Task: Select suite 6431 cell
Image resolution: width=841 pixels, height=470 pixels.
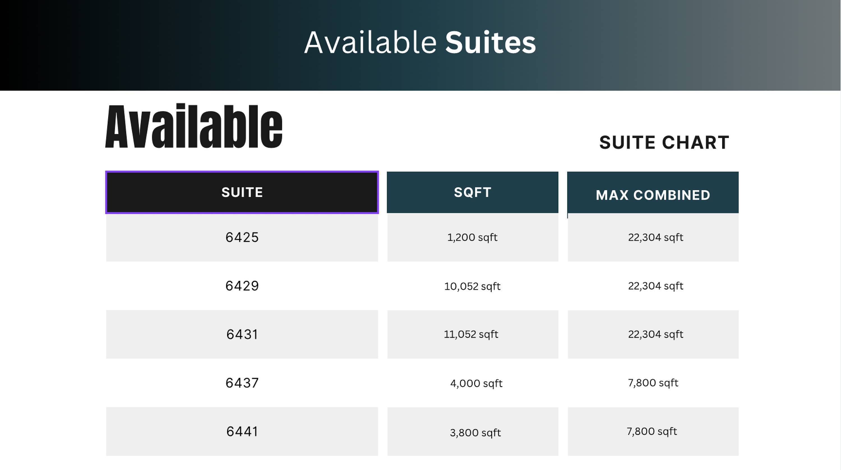Action: (242, 335)
